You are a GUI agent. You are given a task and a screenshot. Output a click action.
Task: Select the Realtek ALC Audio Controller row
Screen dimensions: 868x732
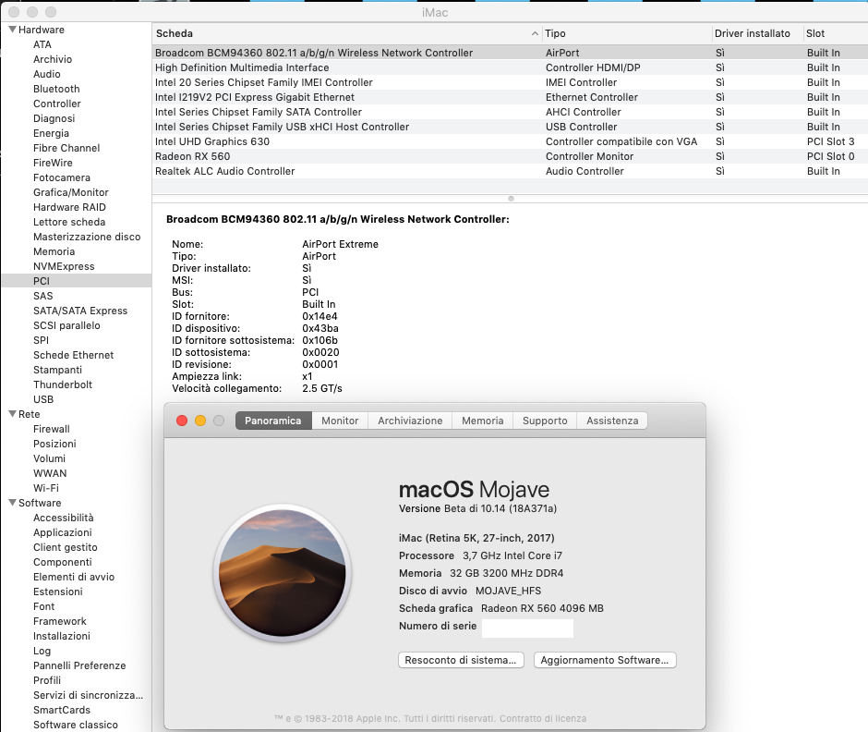click(510, 171)
